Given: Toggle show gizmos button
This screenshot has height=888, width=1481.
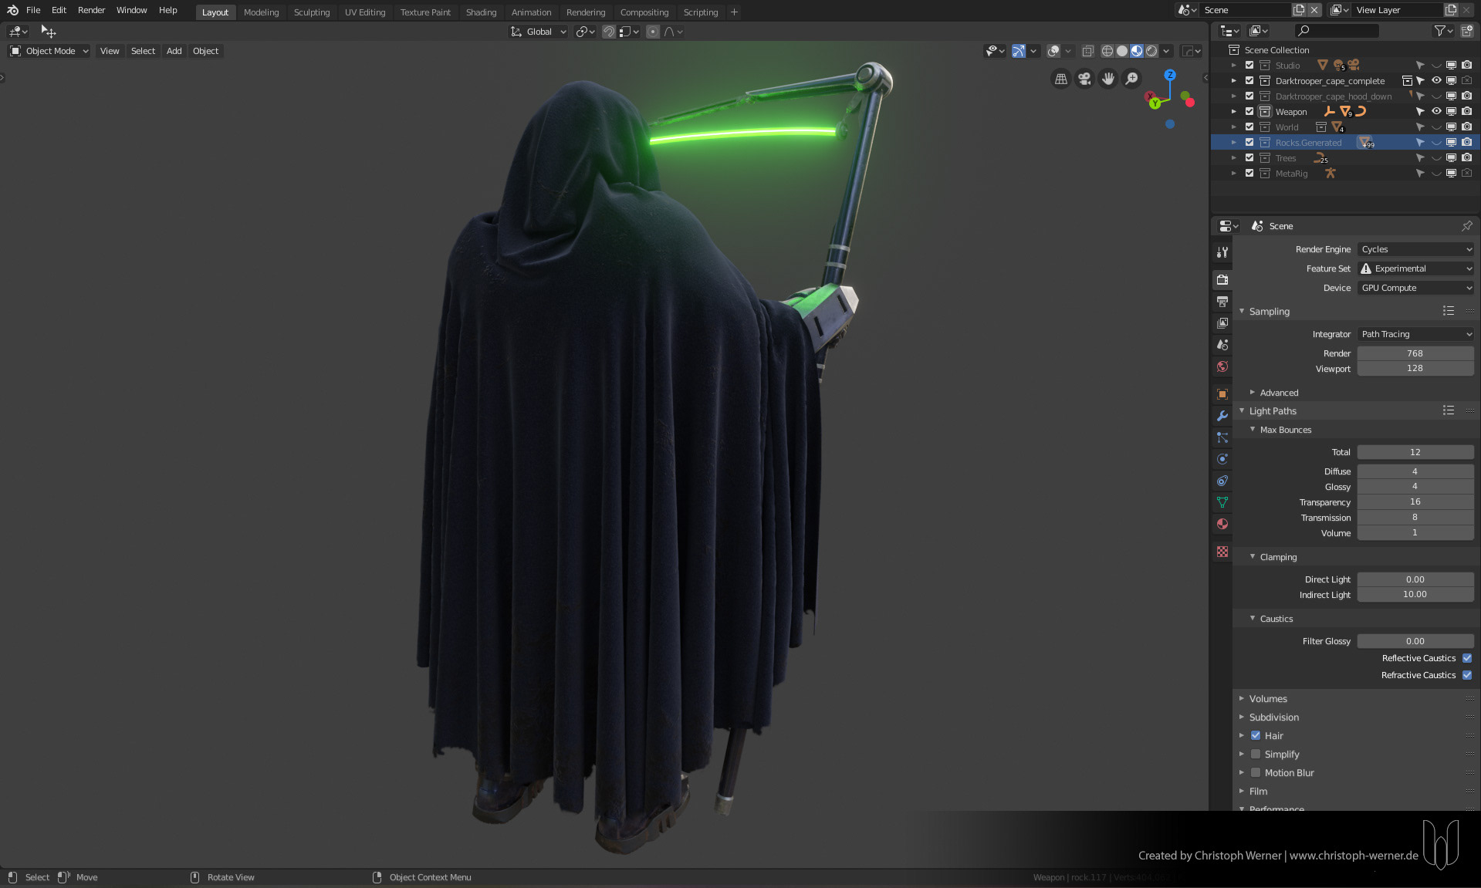Looking at the screenshot, I should [1019, 51].
